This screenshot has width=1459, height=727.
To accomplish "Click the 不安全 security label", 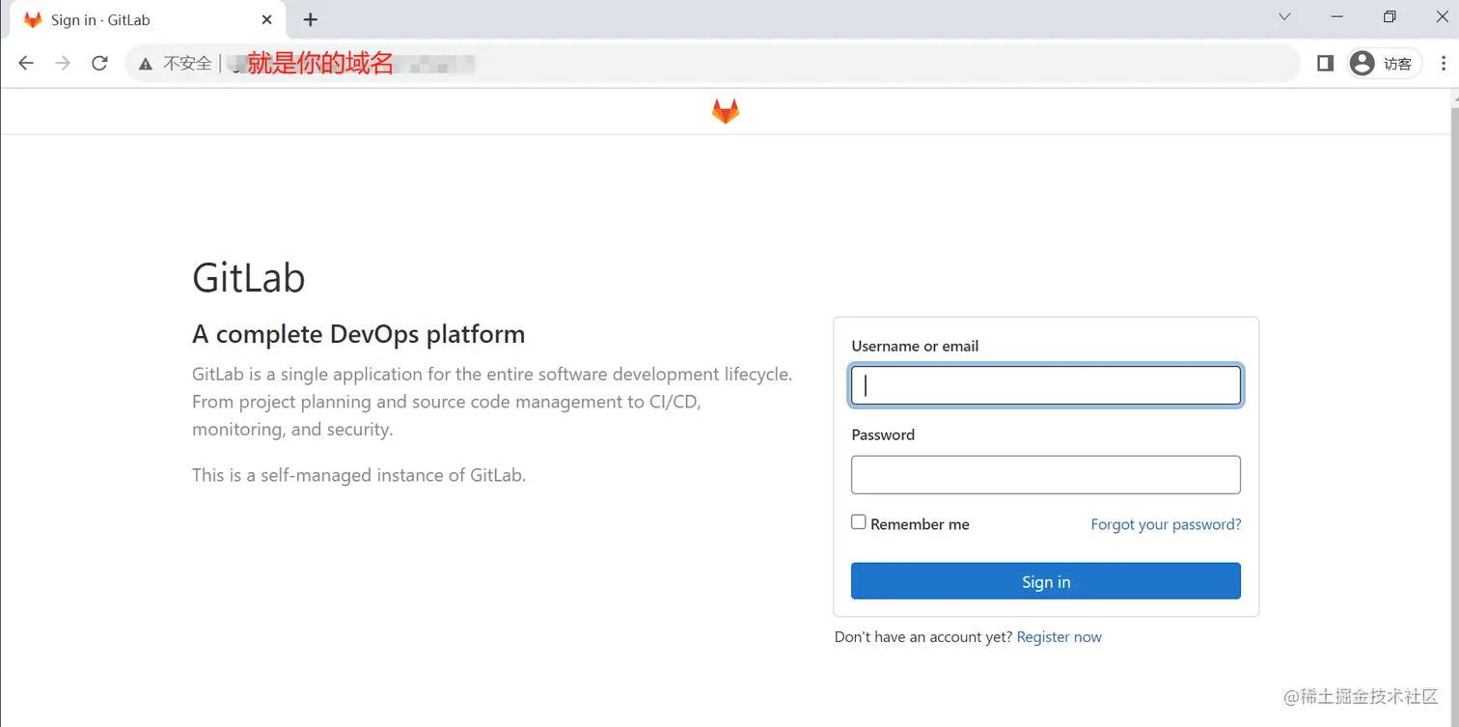I will click(187, 64).
